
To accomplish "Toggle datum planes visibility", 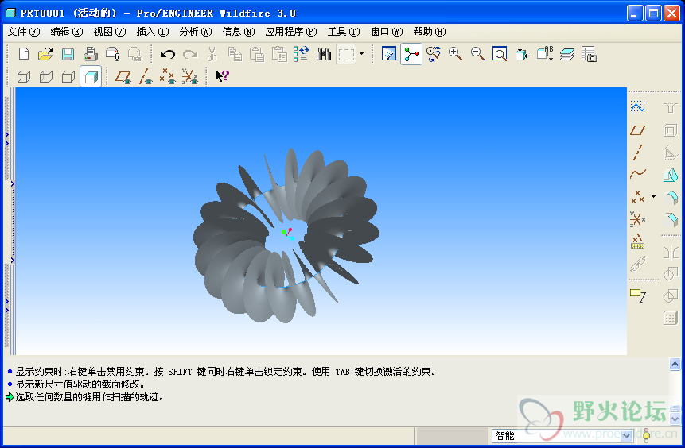I will [x=123, y=76].
